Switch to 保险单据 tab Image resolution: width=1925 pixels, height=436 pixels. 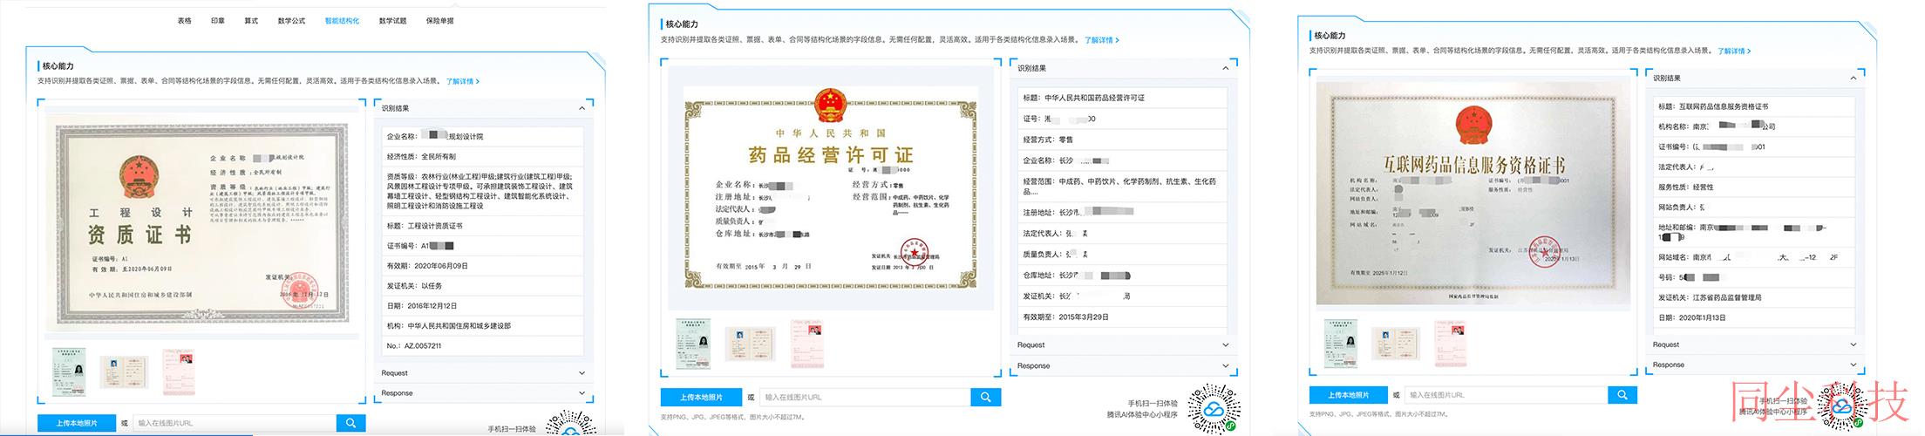click(439, 21)
